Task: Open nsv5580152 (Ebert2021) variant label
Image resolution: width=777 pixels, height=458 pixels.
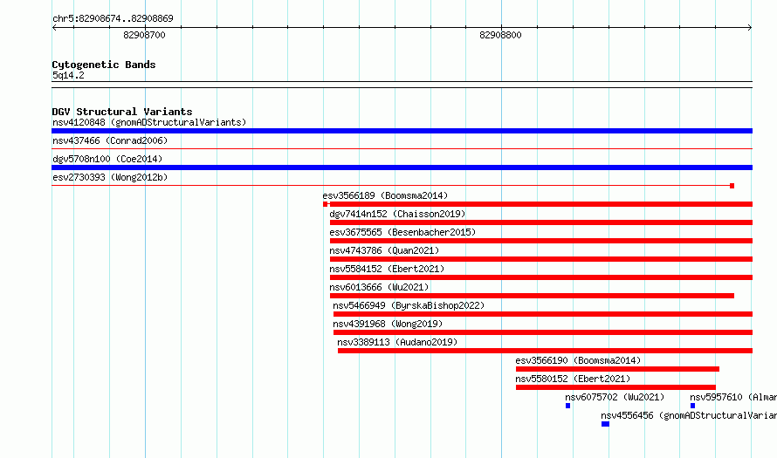Action: coord(573,379)
